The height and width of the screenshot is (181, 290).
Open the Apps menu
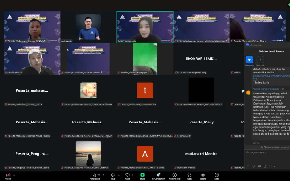click(189, 176)
